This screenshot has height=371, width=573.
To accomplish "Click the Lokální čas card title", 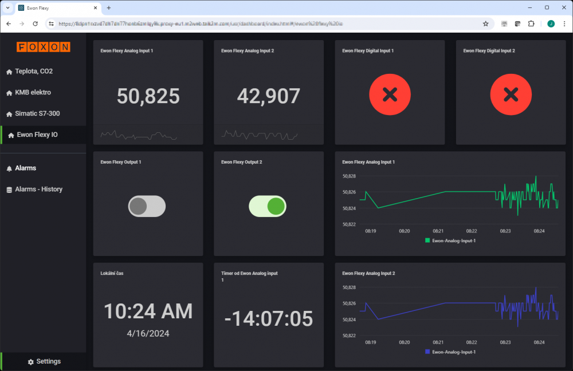I will click(112, 273).
